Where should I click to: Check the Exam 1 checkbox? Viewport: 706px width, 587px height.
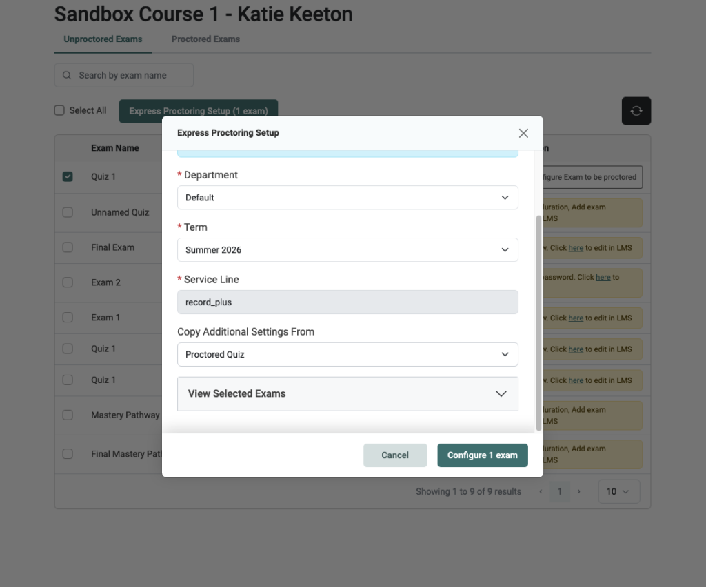coord(68,318)
